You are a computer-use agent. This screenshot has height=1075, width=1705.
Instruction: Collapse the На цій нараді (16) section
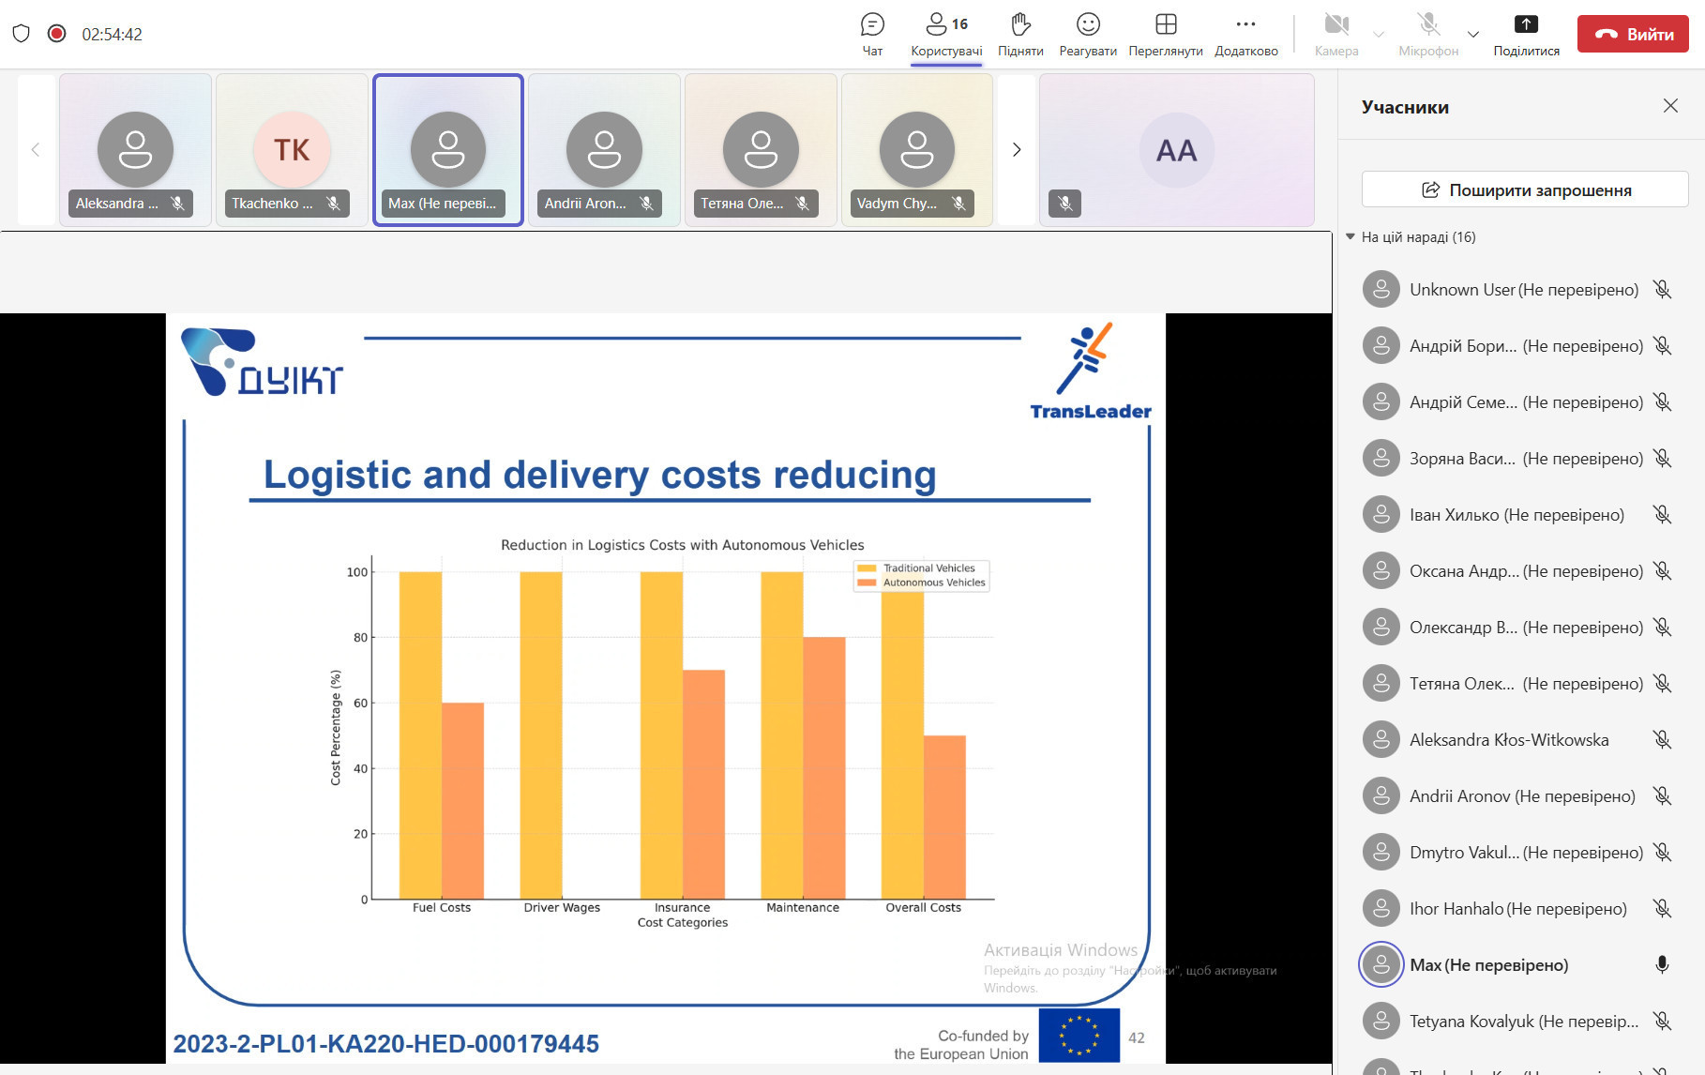(1350, 237)
